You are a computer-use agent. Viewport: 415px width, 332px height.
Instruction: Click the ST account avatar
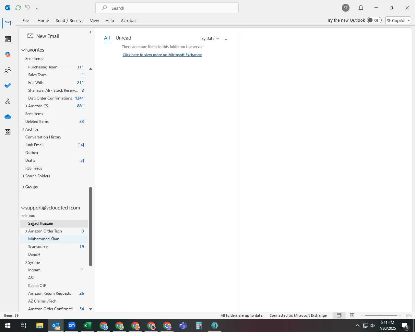pos(346,8)
